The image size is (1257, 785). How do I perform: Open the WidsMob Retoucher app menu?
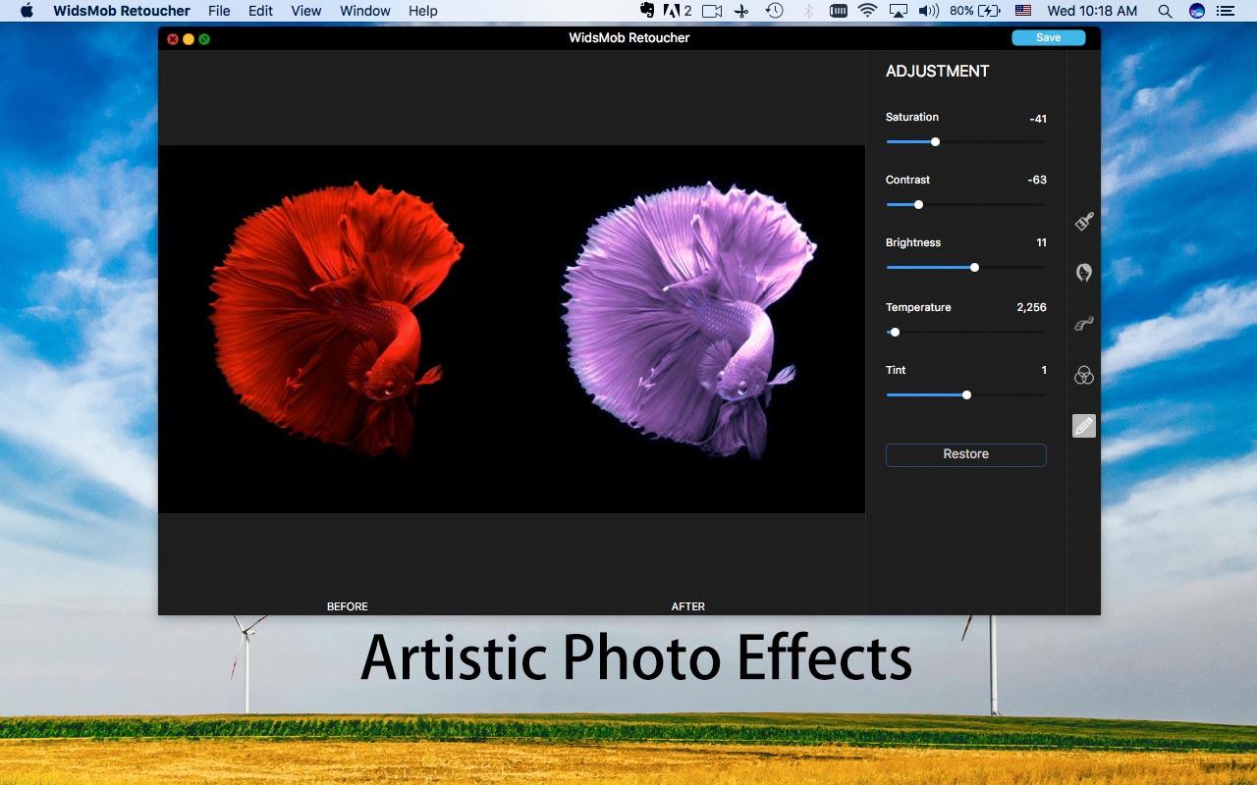coord(122,11)
